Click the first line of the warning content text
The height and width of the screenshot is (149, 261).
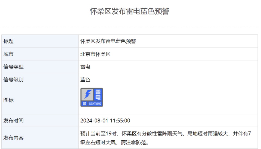[x=166, y=134]
